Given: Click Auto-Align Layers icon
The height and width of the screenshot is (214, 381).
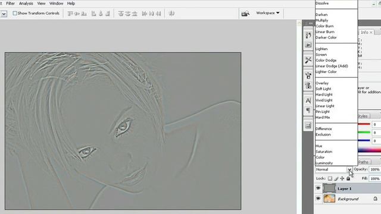Looking at the screenshot, I should coord(171,14).
